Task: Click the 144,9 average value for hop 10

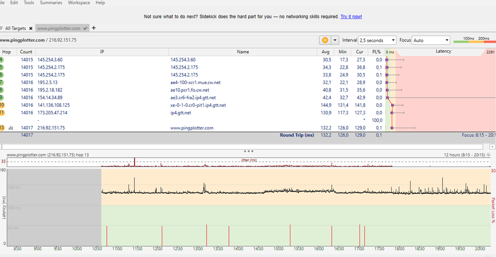Action: coord(326,105)
